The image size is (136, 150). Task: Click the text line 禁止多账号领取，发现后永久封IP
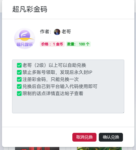pyautogui.click(x=57, y=72)
